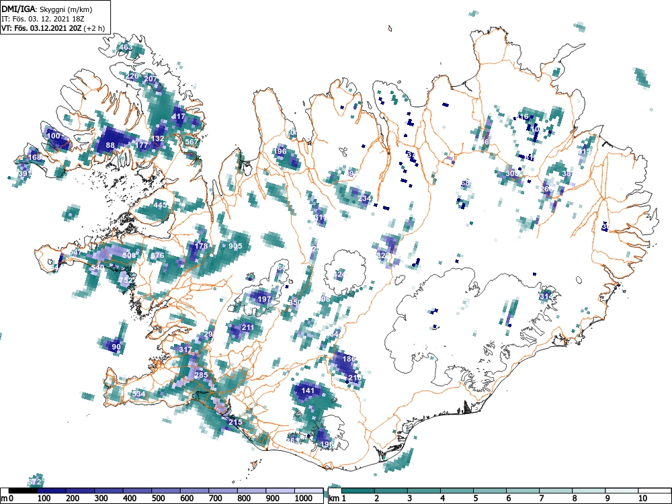Click the m legend swatch between 900 and 1000
The image size is (672, 504).
pos(280,491)
